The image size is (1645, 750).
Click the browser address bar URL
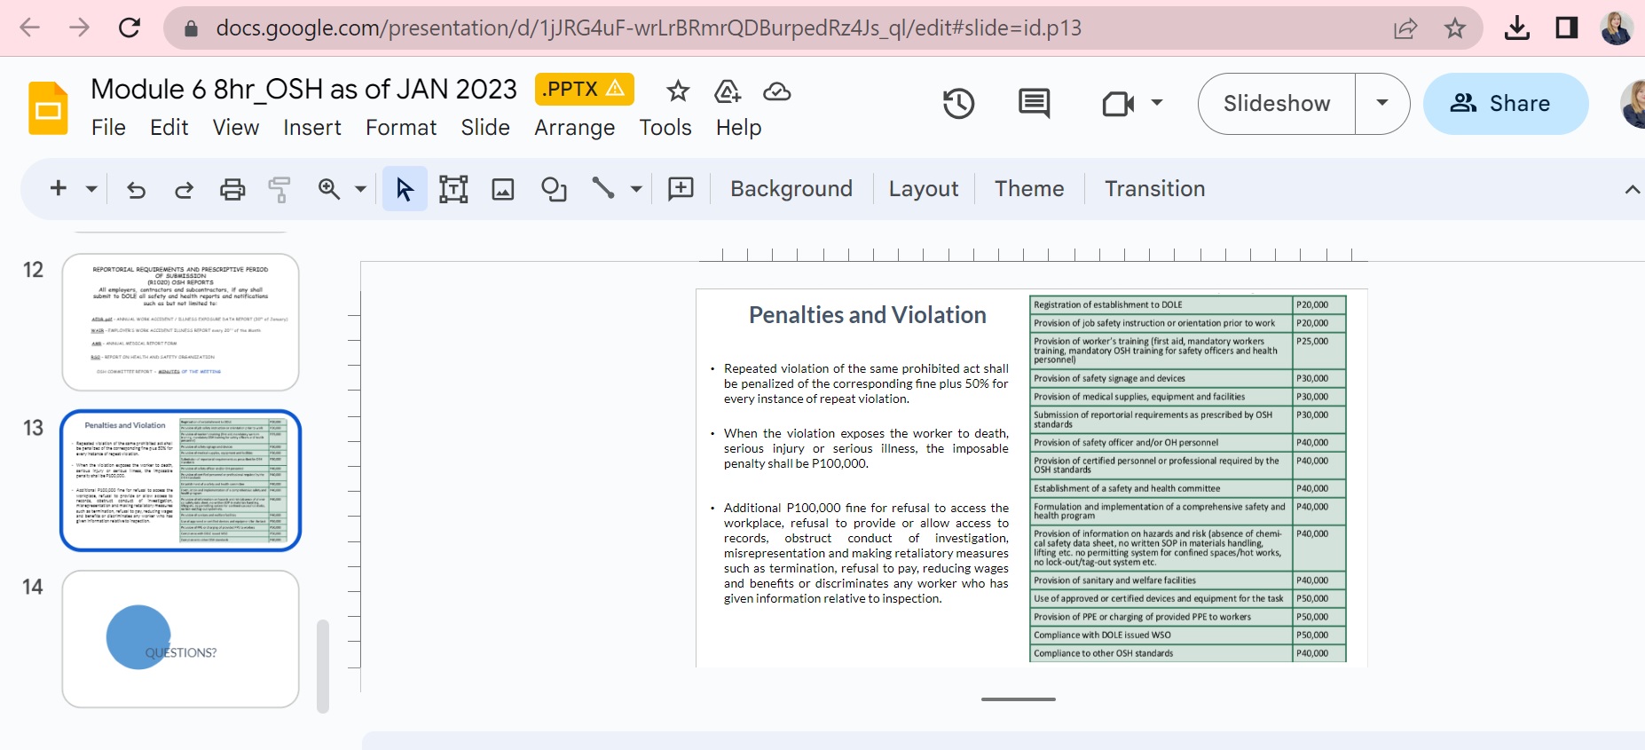[x=649, y=28]
